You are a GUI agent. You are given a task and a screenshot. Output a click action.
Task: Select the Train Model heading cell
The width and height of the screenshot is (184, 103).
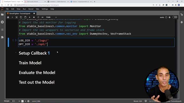(x=30, y=63)
